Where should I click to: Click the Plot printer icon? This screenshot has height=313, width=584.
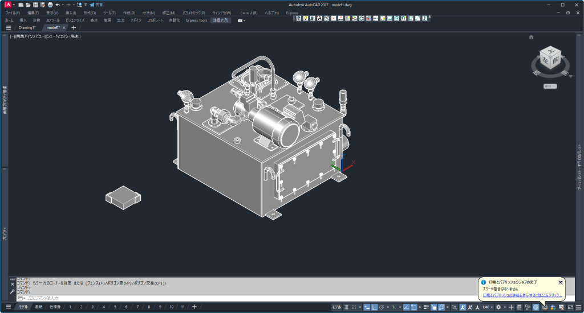point(50,5)
